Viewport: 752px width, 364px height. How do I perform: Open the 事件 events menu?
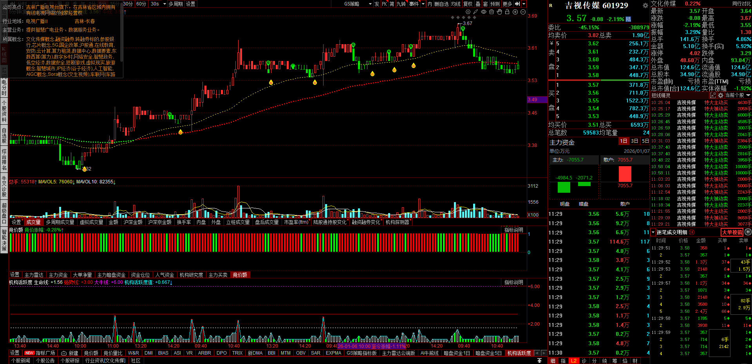click(414, 4)
